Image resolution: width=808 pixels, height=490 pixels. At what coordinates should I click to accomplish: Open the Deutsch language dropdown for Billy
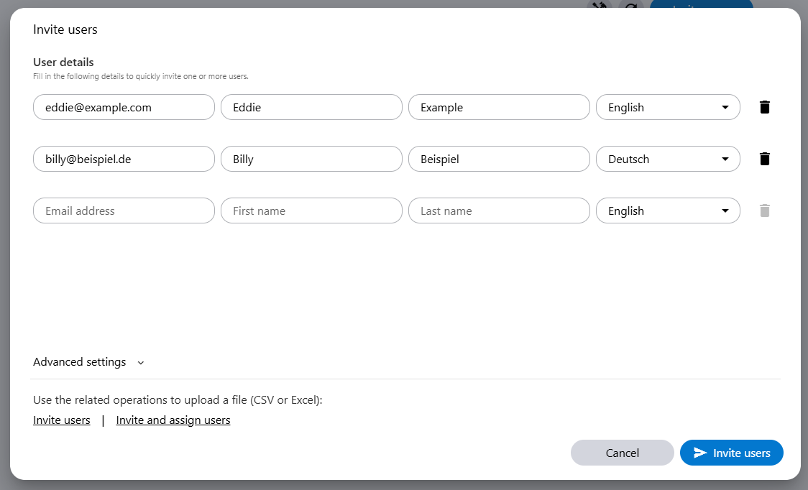point(668,159)
